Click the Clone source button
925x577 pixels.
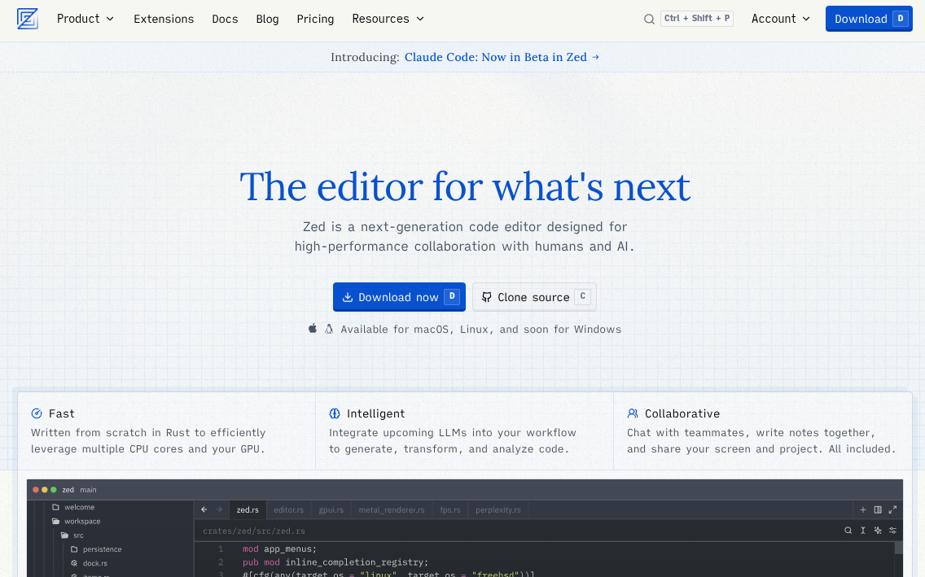[x=534, y=297]
